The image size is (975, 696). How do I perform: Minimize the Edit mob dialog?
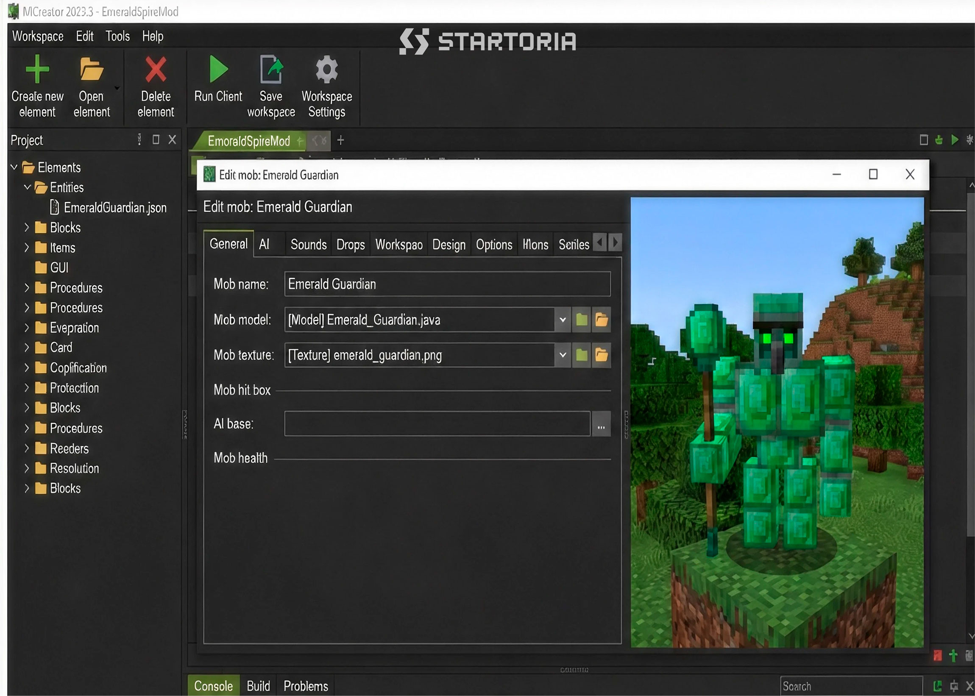click(x=836, y=174)
